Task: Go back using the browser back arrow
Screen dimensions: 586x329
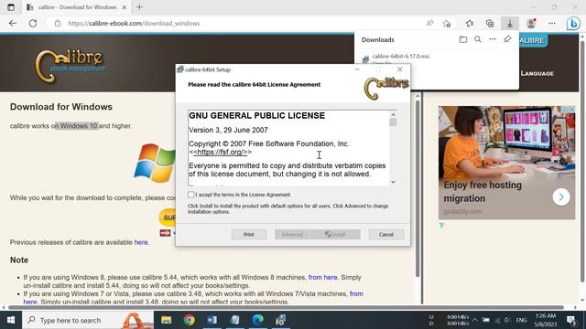Action: (13, 24)
